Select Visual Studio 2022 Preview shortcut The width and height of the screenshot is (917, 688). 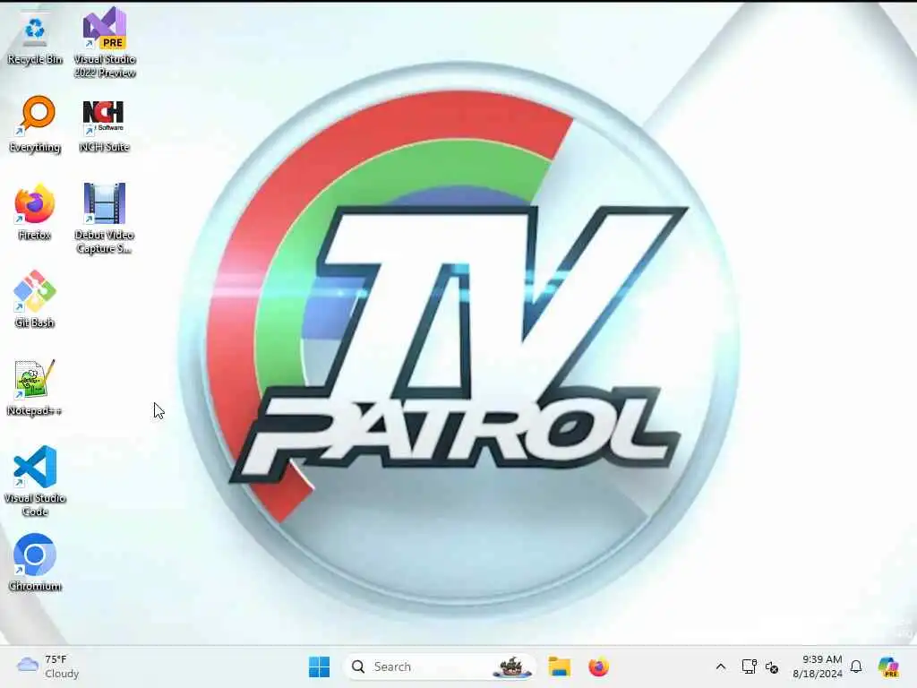(105, 42)
